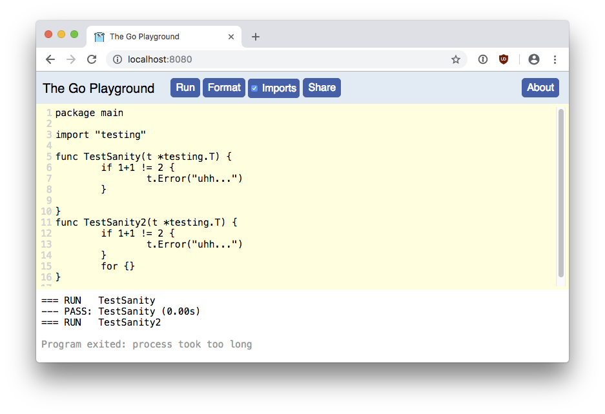Click the 'func TestSanity2' declaration line
The image size is (605, 414).
coord(147,222)
